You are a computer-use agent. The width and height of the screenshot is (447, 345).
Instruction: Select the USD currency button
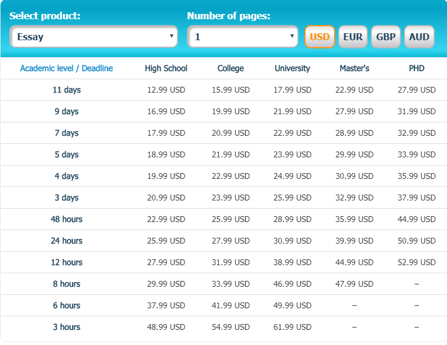(320, 37)
